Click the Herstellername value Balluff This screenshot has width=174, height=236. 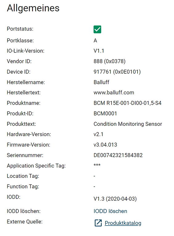101,82
